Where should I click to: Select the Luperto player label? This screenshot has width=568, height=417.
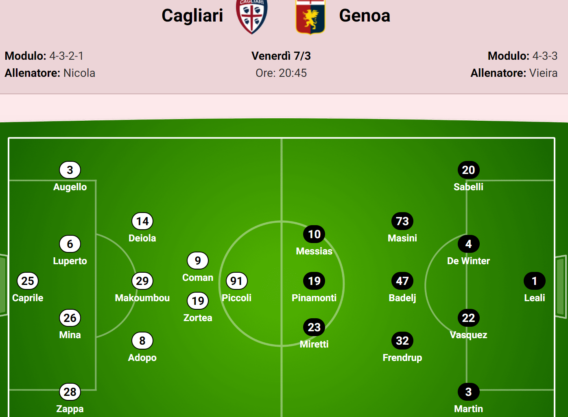point(70,261)
